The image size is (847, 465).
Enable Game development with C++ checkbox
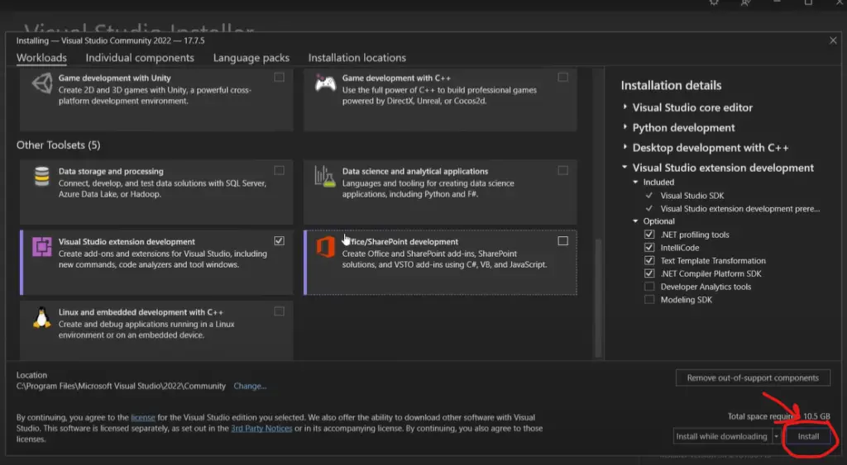click(562, 77)
